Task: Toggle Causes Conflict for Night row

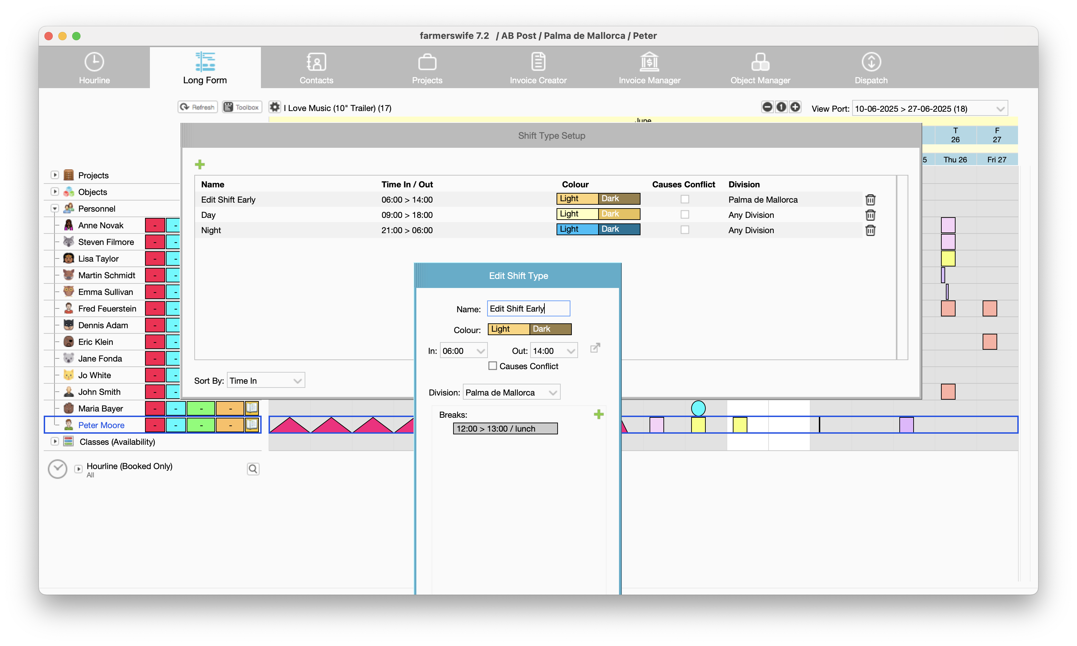Action: (x=685, y=230)
